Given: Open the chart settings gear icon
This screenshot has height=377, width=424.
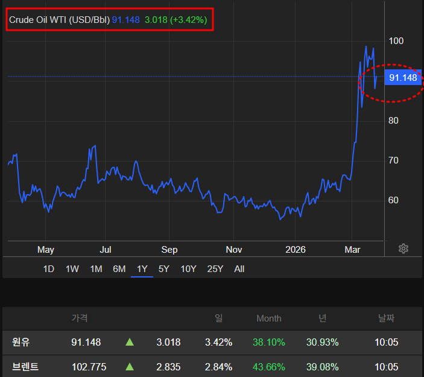Looking at the screenshot, I should [x=403, y=249].
